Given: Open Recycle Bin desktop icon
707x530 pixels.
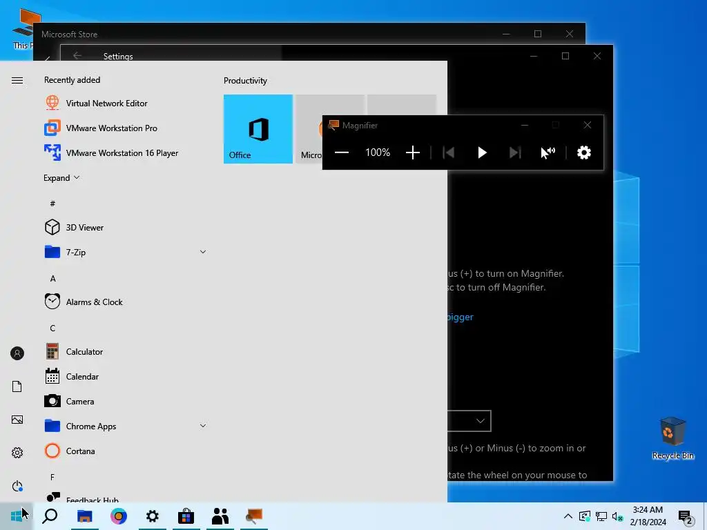Looking at the screenshot, I should pos(672,438).
